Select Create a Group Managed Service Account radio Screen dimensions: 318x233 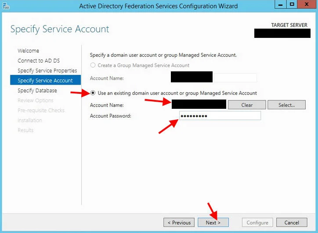click(93, 65)
